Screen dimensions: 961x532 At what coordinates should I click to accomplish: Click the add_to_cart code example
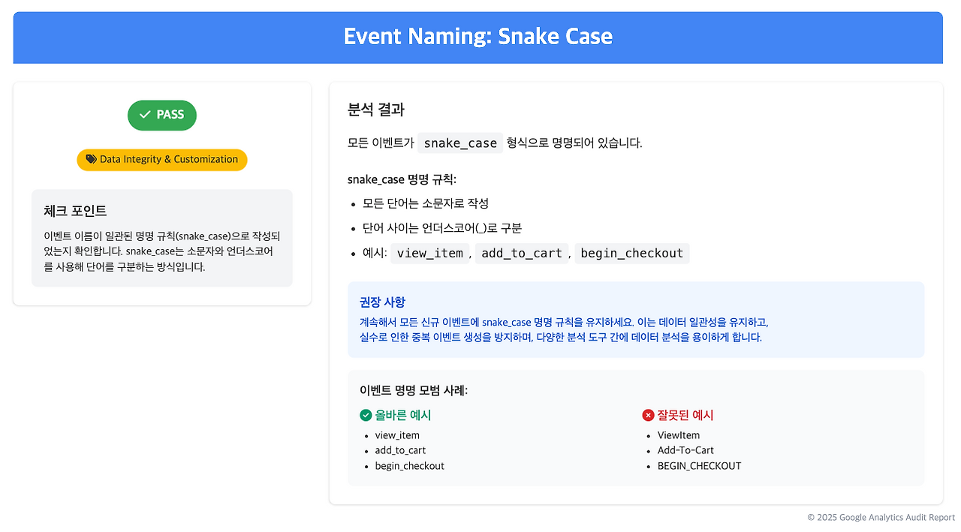(x=522, y=253)
